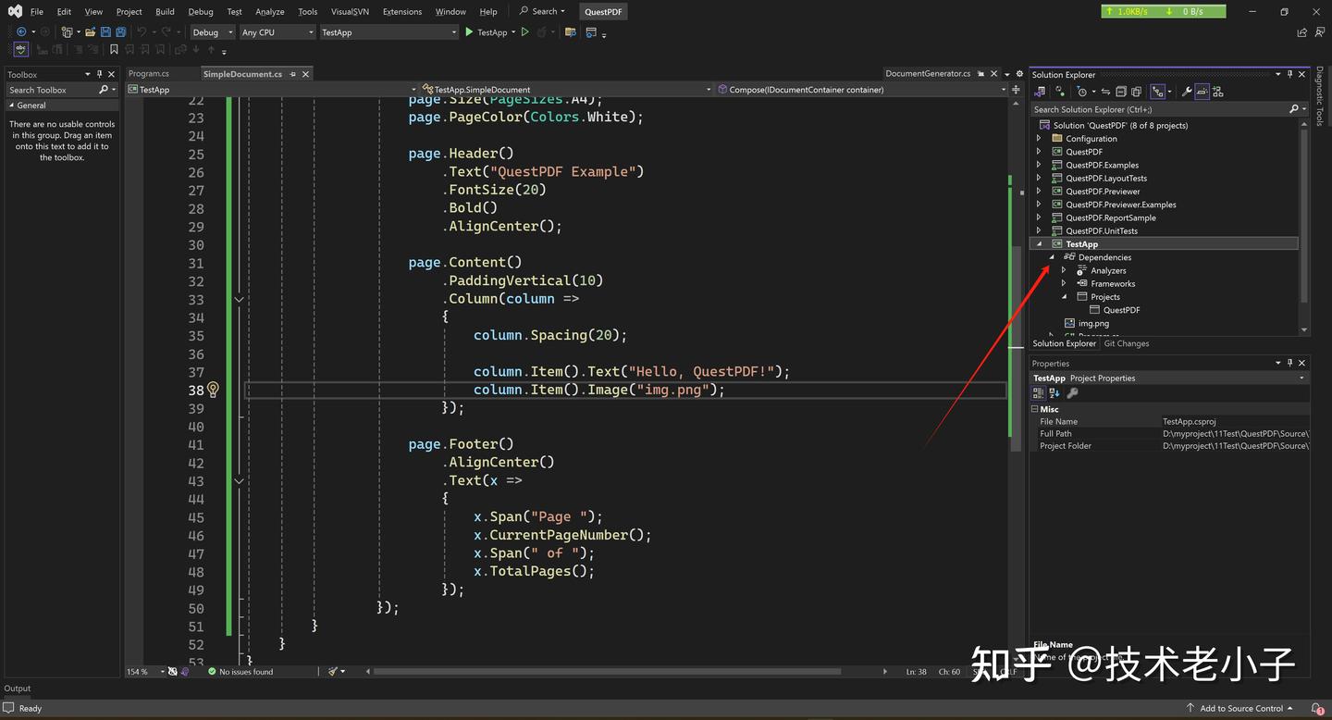Open a file with the Open File icon

[x=92, y=32]
